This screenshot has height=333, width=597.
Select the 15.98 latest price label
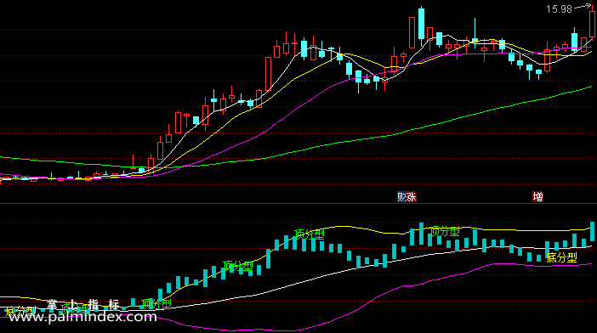click(x=559, y=9)
